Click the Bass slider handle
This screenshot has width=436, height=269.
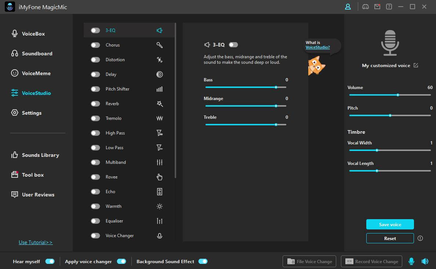point(276,87)
